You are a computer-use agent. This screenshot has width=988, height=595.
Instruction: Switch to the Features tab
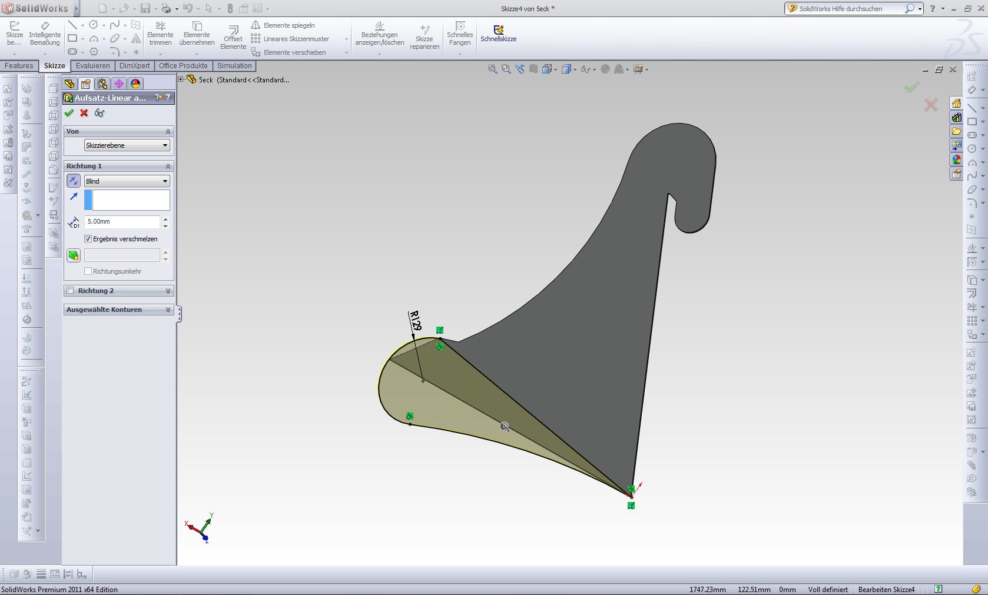(x=19, y=66)
